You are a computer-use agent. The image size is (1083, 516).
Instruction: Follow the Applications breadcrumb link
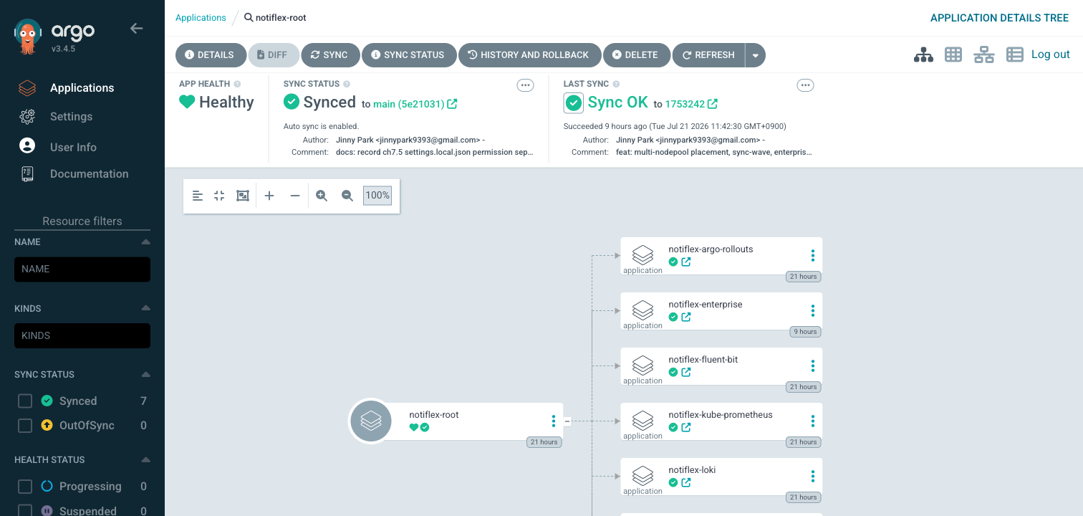201,17
